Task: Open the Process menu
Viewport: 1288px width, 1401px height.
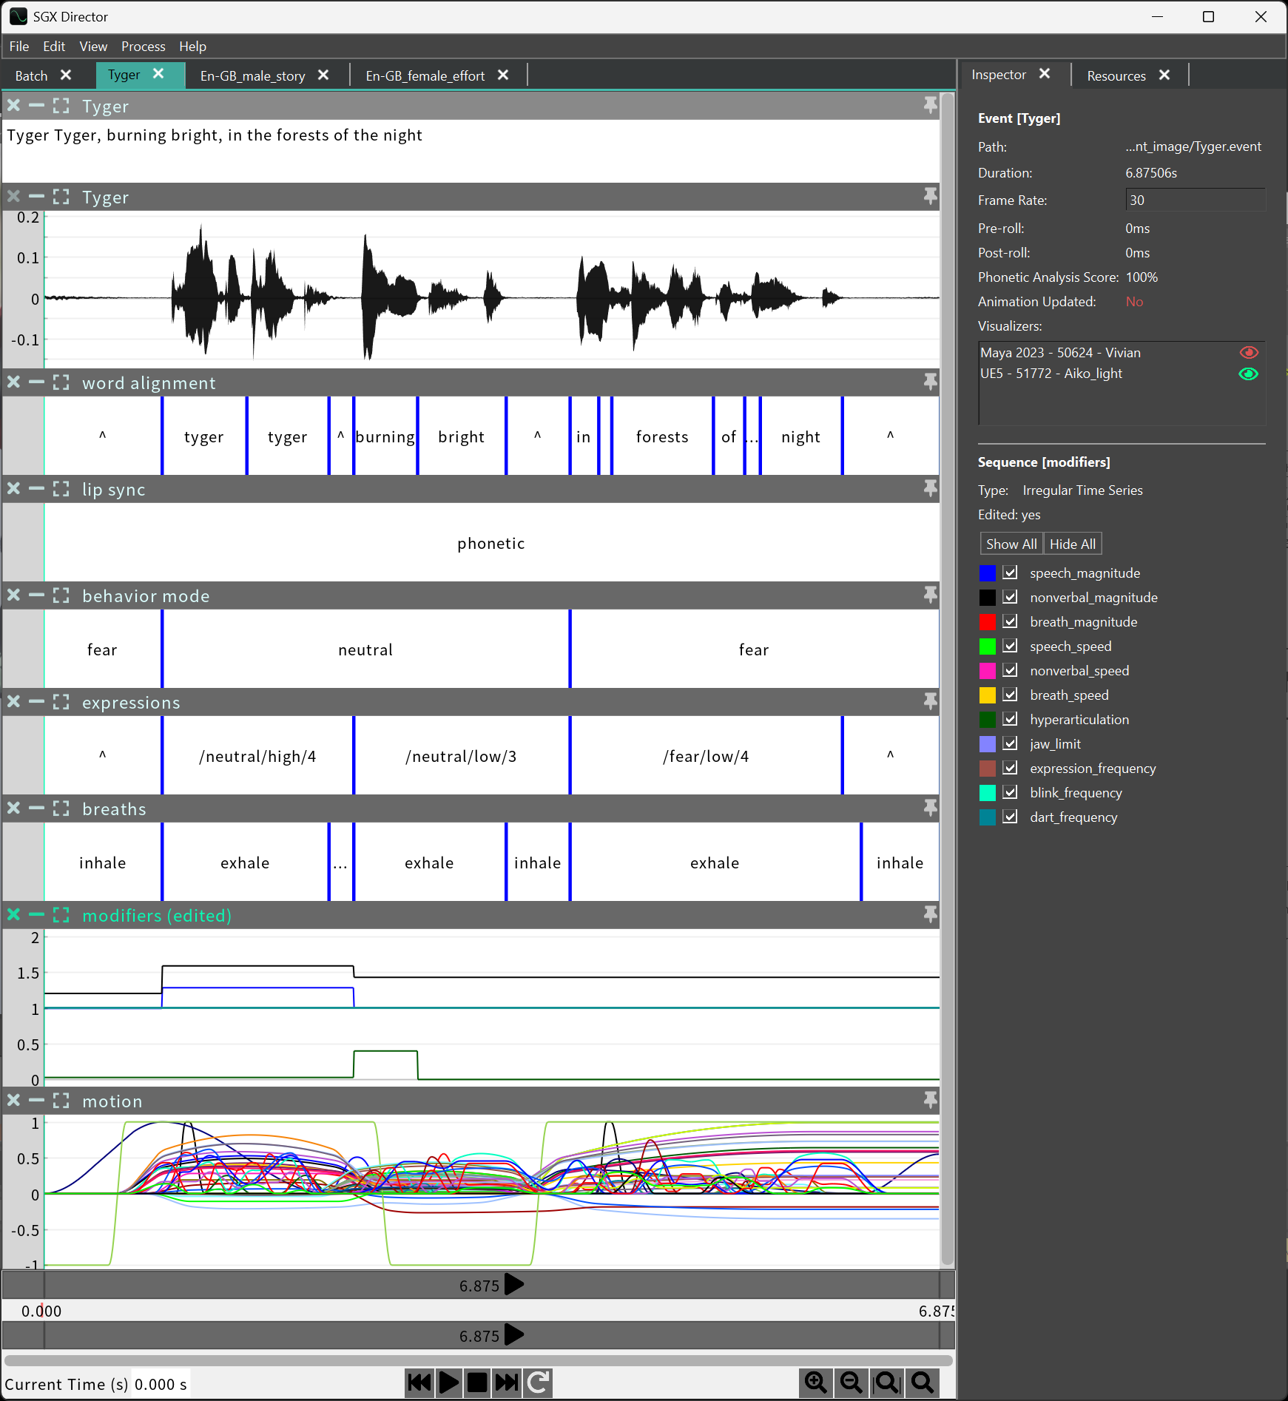Action: [143, 47]
